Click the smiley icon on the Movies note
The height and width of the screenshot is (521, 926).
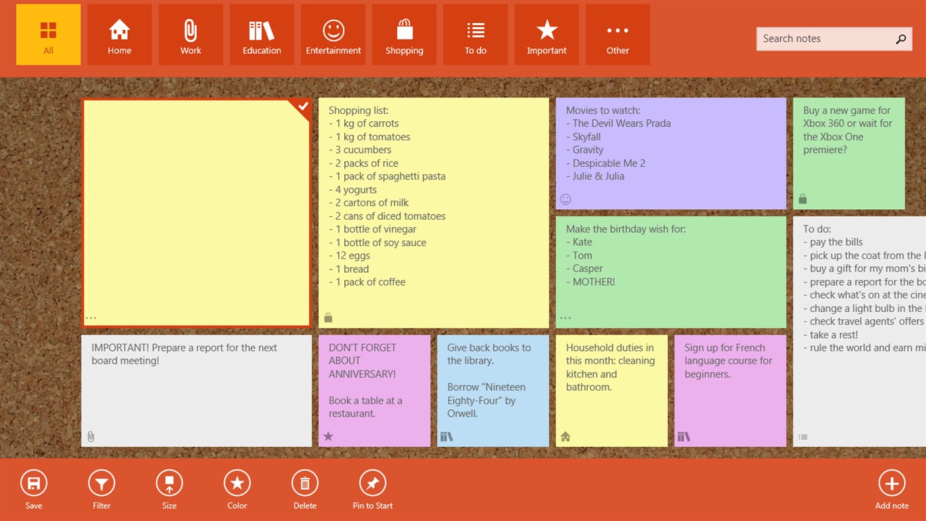point(565,199)
